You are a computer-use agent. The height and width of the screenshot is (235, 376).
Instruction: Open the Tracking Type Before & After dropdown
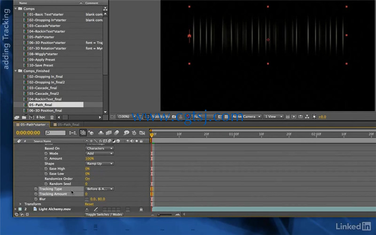coord(100,189)
